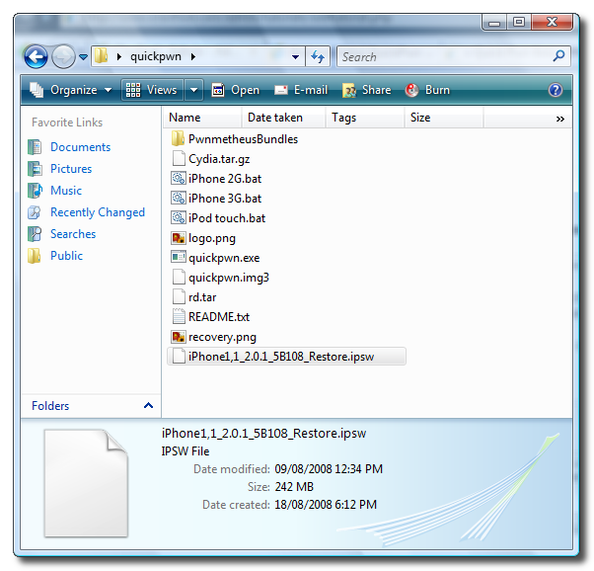Click Share in the toolbar

[x=366, y=90]
